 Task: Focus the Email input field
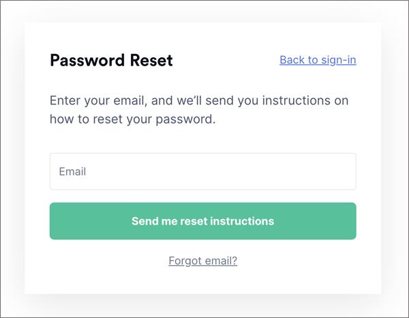pyautogui.click(x=202, y=171)
